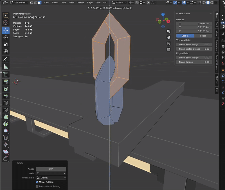Toggle camera view icon

pyautogui.click(x=168, y=43)
